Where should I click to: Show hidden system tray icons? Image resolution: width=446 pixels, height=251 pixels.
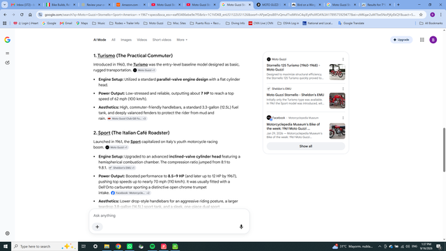[379, 246]
